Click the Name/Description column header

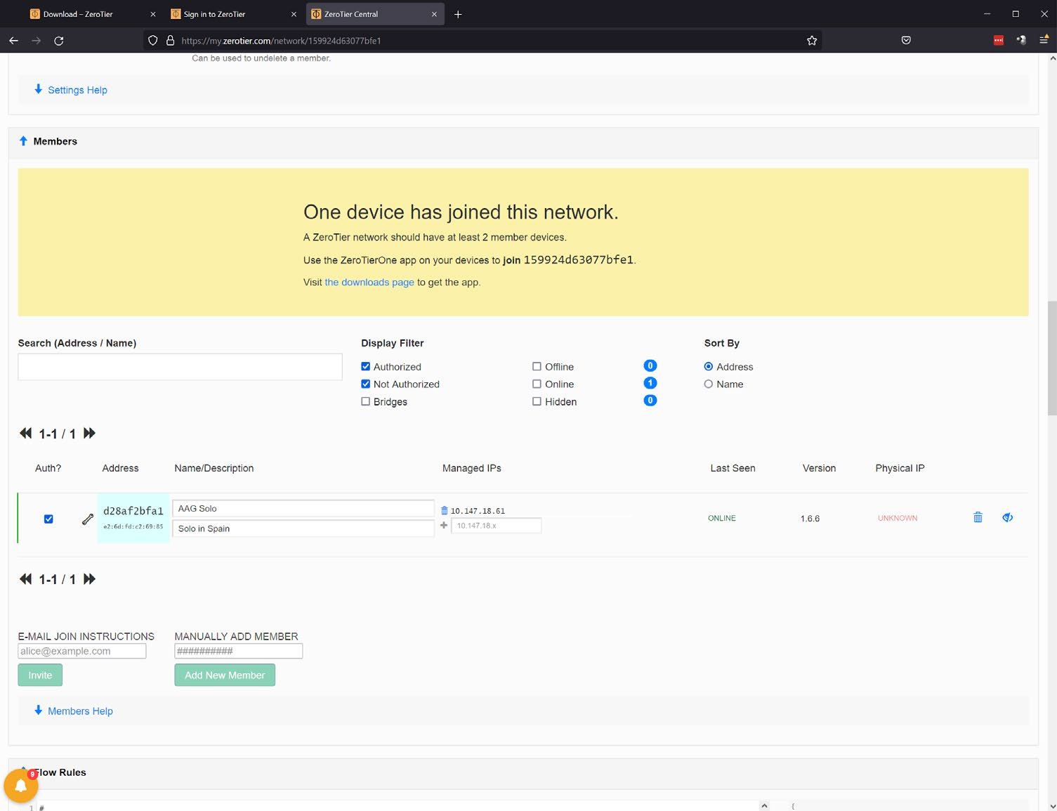[214, 468]
